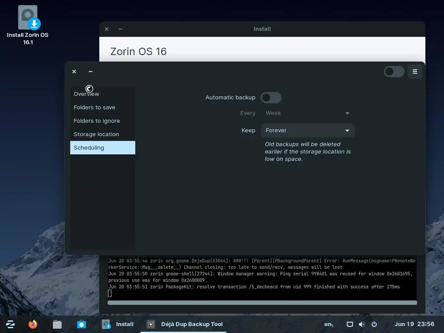
Task: Open the power tray icon
Action: tap(374, 324)
